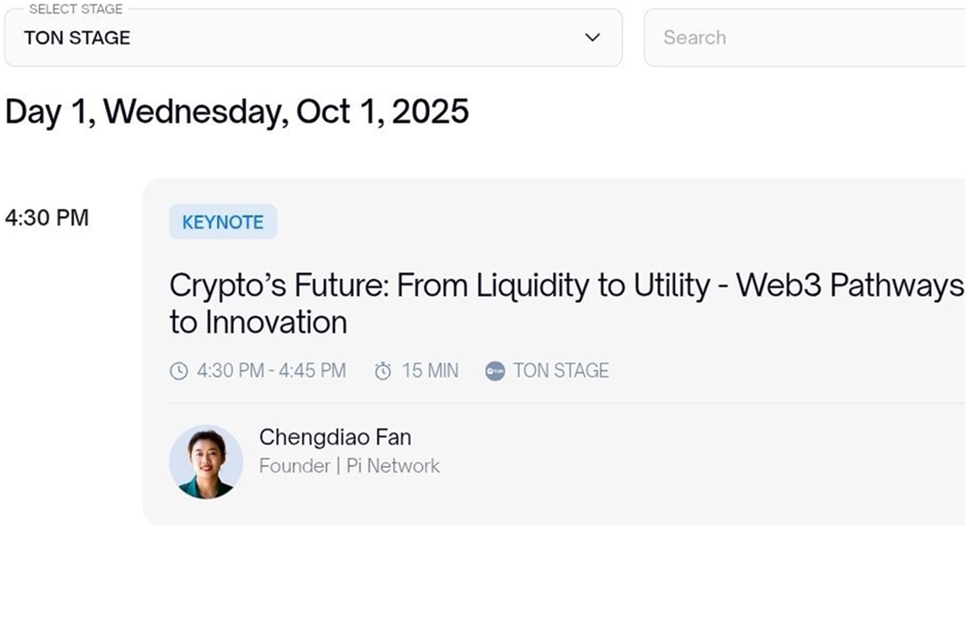971x632 pixels.
Task: Click the TON STAGE dropdown field
Action: [313, 37]
